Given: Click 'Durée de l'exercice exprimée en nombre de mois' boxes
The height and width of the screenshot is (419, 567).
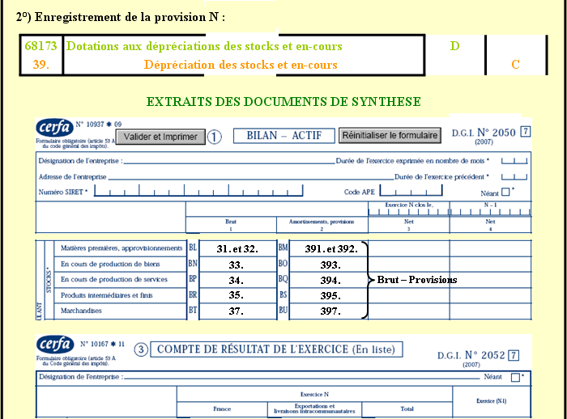Looking at the screenshot, I should [514, 161].
